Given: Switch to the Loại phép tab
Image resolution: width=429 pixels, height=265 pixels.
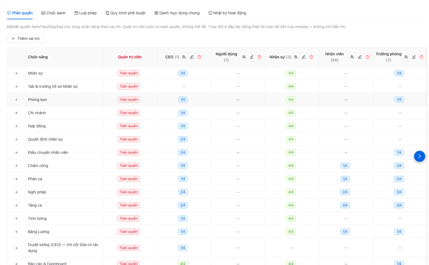Looking at the screenshot, I should 85,13.
